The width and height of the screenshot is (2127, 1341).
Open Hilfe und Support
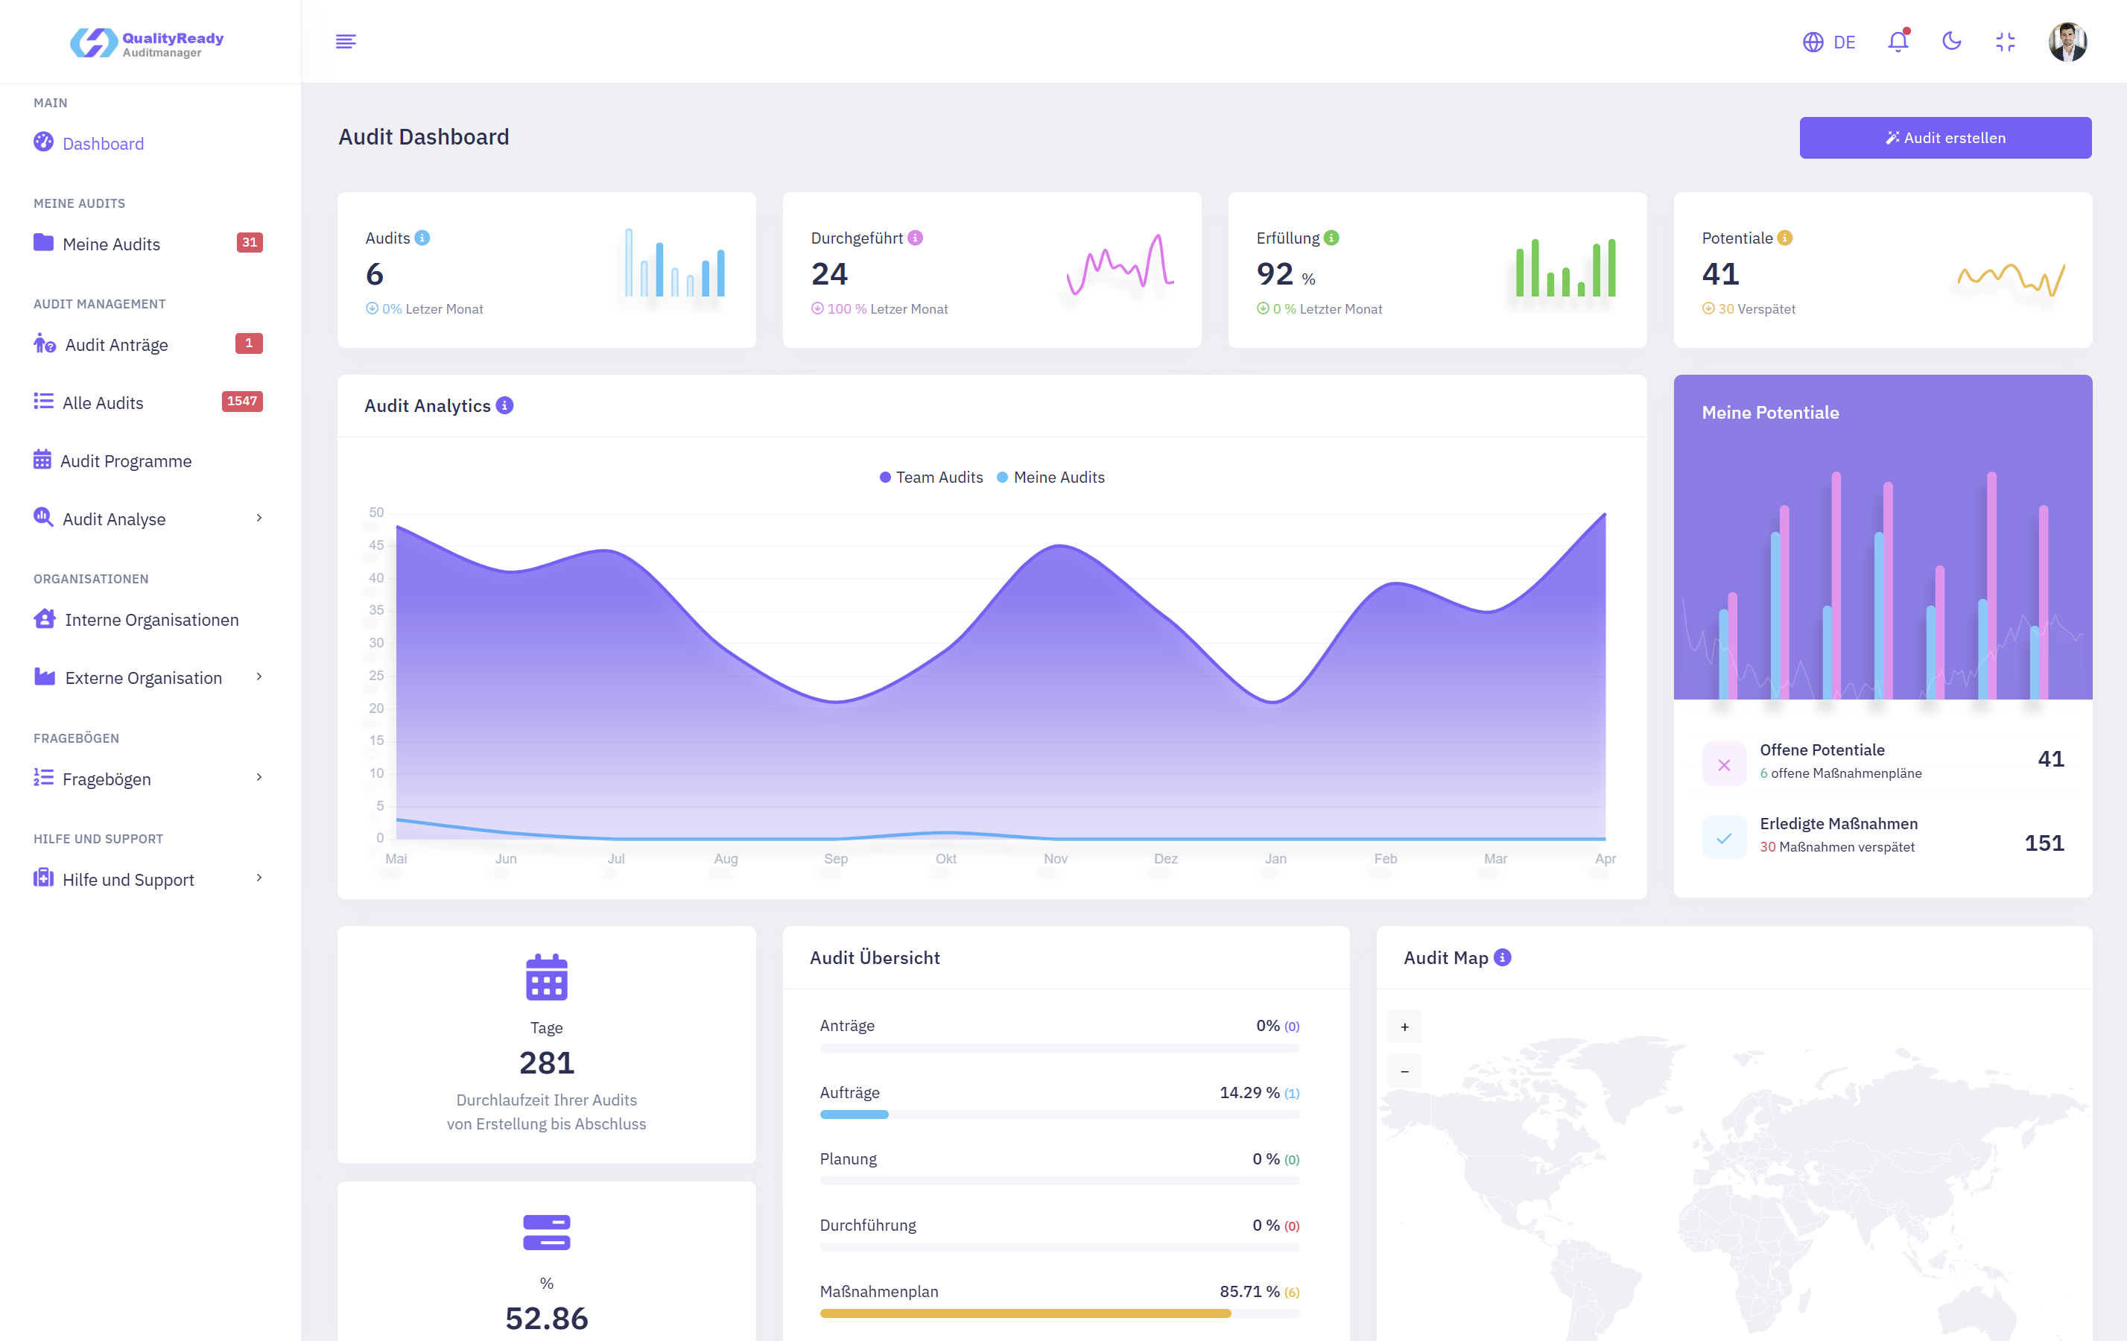tap(128, 879)
